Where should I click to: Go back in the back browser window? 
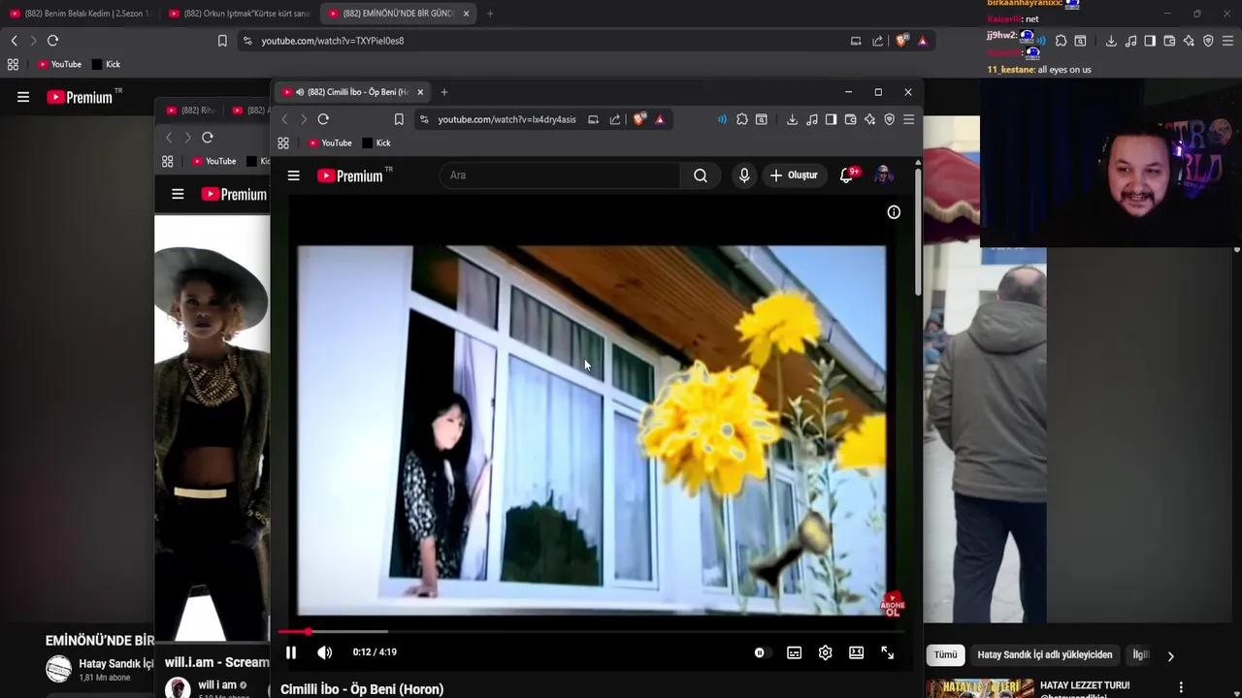coord(14,41)
